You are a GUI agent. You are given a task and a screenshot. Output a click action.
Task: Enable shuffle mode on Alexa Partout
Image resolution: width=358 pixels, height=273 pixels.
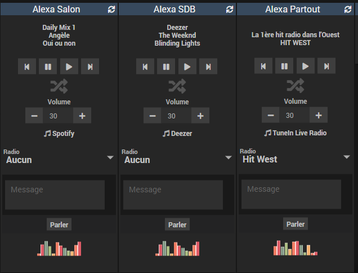coord(295,86)
